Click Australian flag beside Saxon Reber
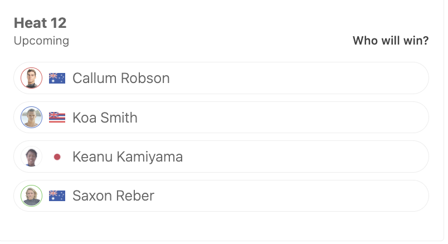The height and width of the screenshot is (244, 448). 57,196
